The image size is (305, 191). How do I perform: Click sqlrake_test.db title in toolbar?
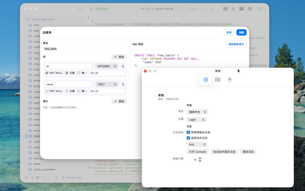[x=164, y=9]
